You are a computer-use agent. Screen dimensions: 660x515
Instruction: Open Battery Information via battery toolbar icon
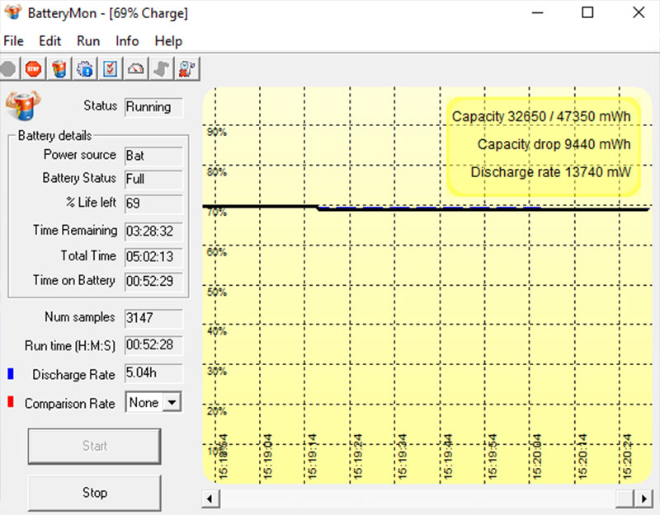59,68
